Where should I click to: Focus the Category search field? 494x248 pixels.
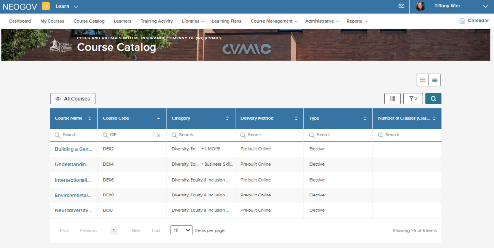(x=201, y=135)
